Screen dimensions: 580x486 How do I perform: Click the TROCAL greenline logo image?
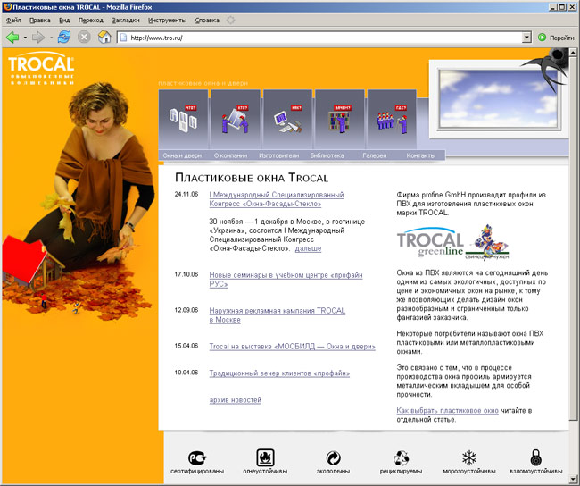(x=430, y=241)
